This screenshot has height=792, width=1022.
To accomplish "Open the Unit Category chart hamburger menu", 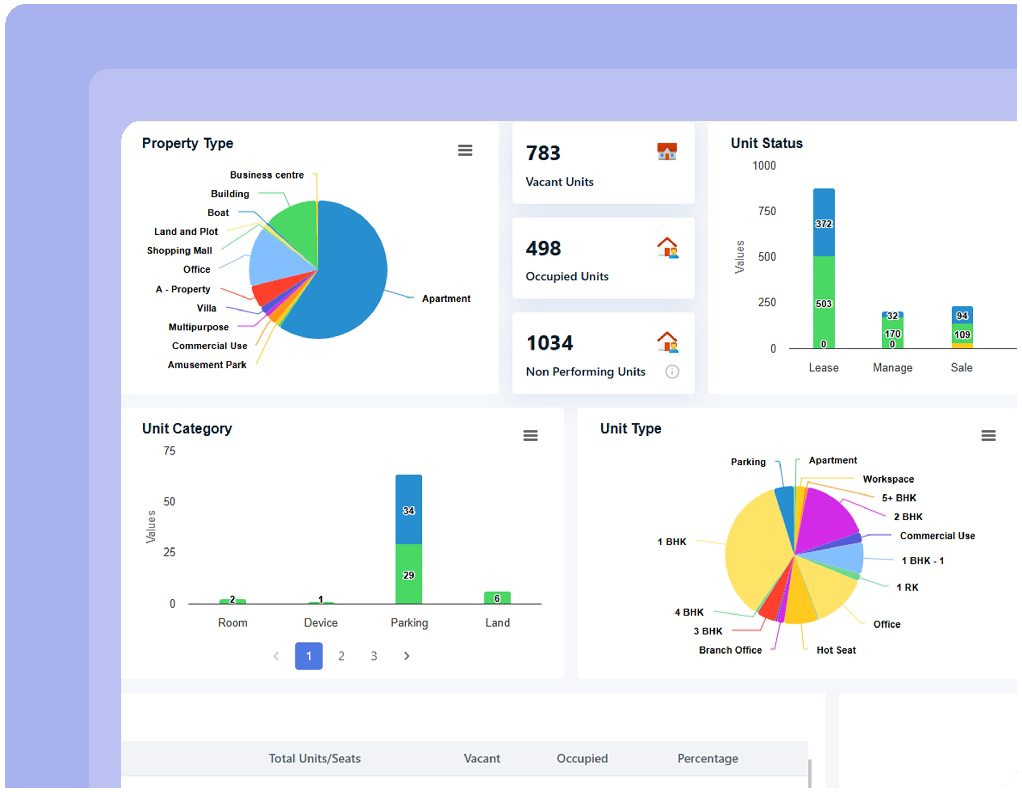I will pos(530,436).
